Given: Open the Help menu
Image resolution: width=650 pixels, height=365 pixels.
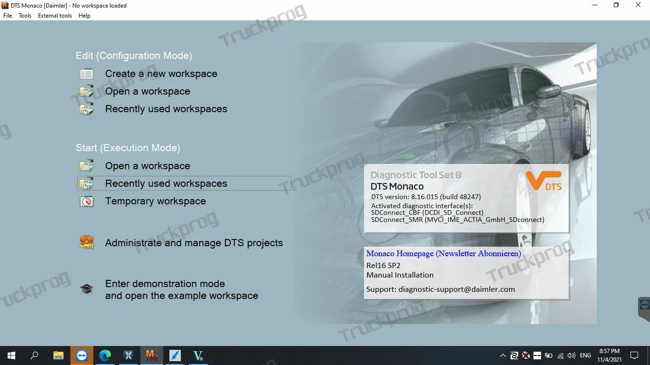Looking at the screenshot, I should pos(84,16).
